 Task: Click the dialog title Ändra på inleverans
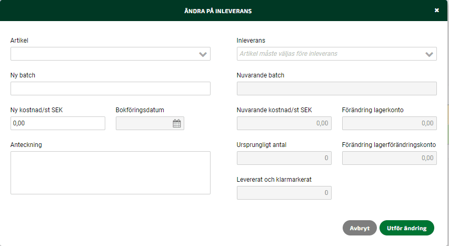(x=218, y=11)
